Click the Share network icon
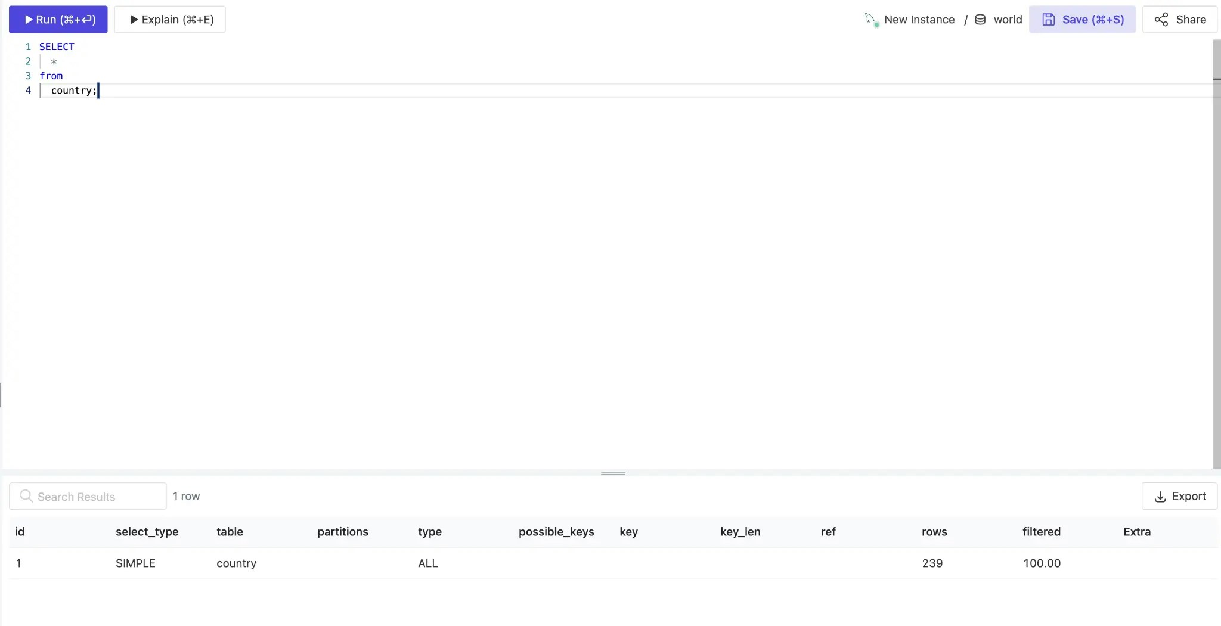The image size is (1221, 626). (x=1161, y=20)
